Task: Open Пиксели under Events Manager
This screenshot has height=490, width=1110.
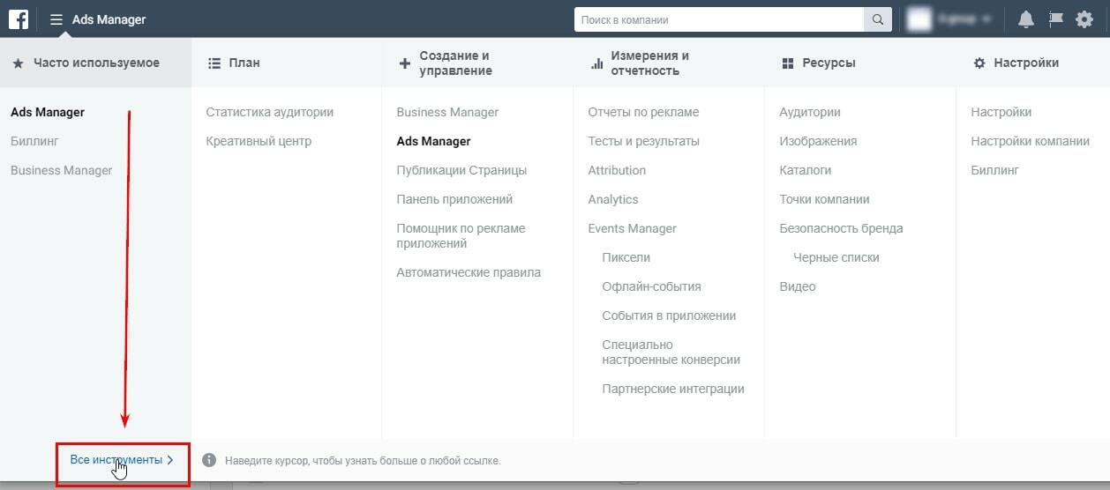Action: [x=626, y=257]
